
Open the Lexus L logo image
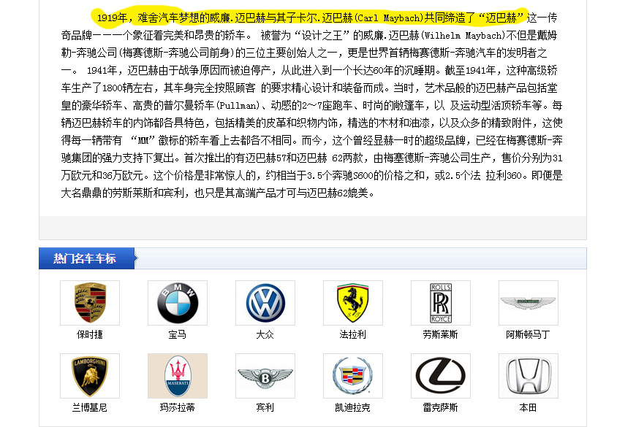(440, 376)
